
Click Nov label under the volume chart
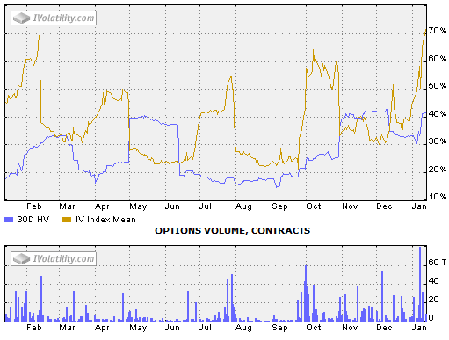pos(350,328)
